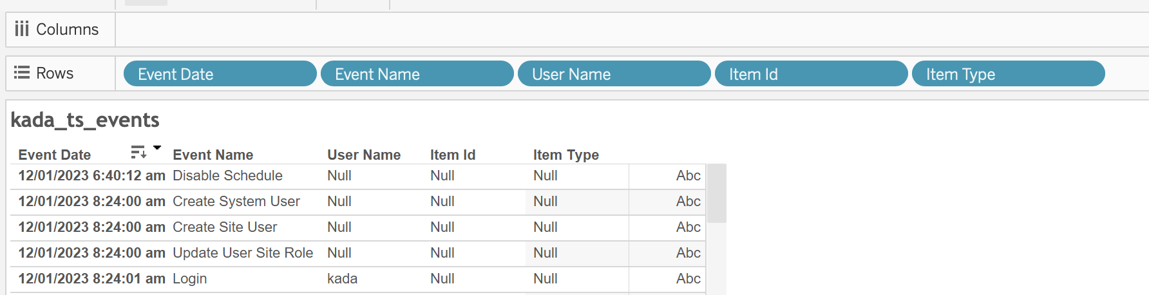
Task: Select the Disable Schedule event row
Action: click(x=227, y=176)
